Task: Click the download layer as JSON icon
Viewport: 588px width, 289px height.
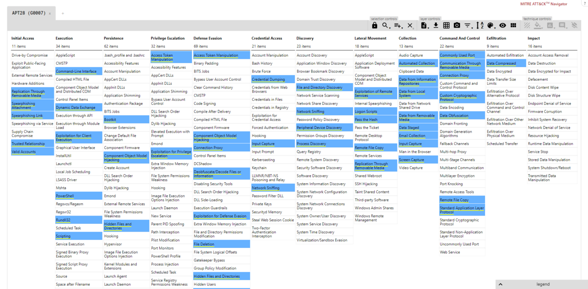Action: pyautogui.click(x=436, y=25)
